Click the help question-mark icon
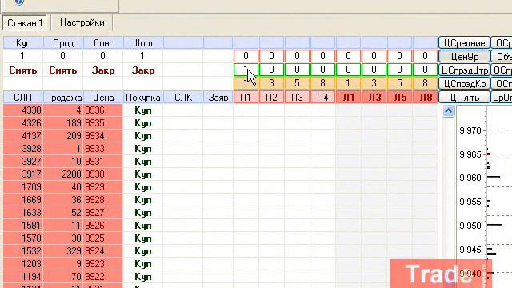512x288 pixels. pos(19,2)
